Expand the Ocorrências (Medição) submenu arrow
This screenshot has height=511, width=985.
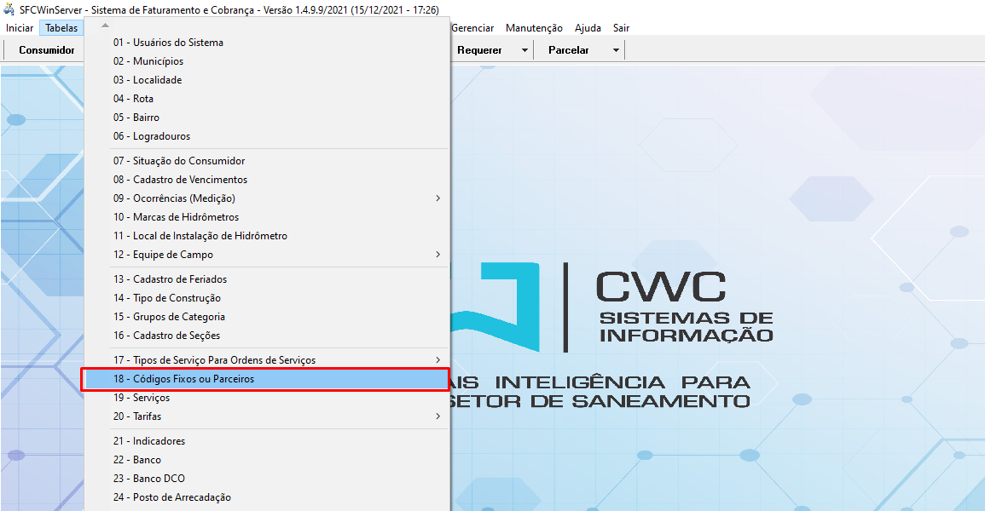tap(437, 198)
